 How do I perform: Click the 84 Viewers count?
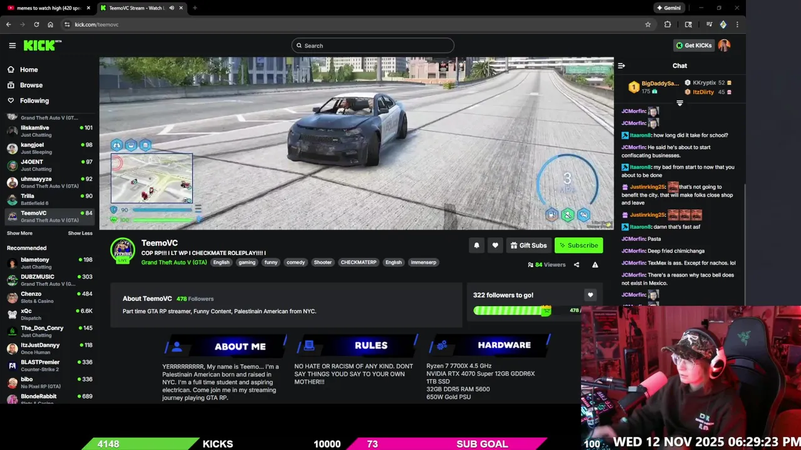click(x=546, y=265)
